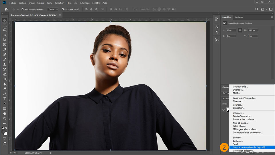The width and height of the screenshot is (275, 155).
Task: Change screen mode icon
Action: click(x=5, y=144)
